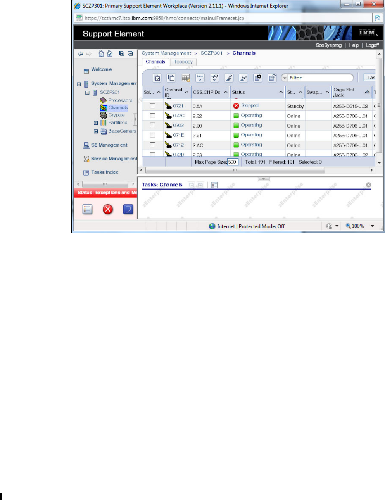Click SCZP301 breadcrumb link

tap(211, 53)
